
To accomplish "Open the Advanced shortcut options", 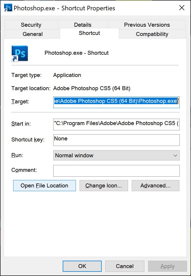I will coord(155,186).
